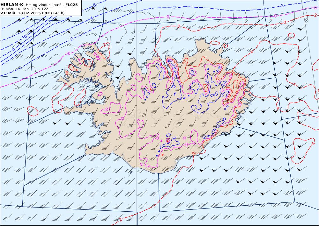The height and width of the screenshot is (226, 319).
Task: Click the 'IT: Mán. 16. Feb. 2015 12Z' line
Action: point(24,9)
